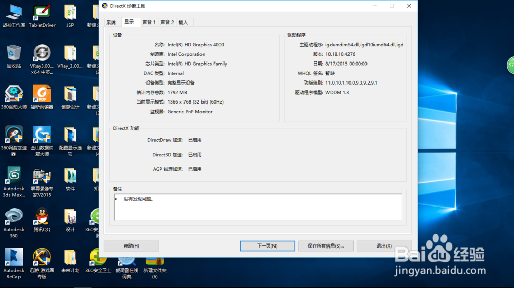This screenshot has height=288, width=514.
Task: Switch to the 声音 2 tab
Action: (167, 22)
